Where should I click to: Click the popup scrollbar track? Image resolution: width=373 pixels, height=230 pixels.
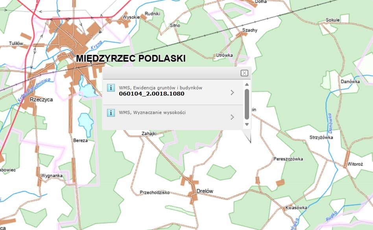246,104
